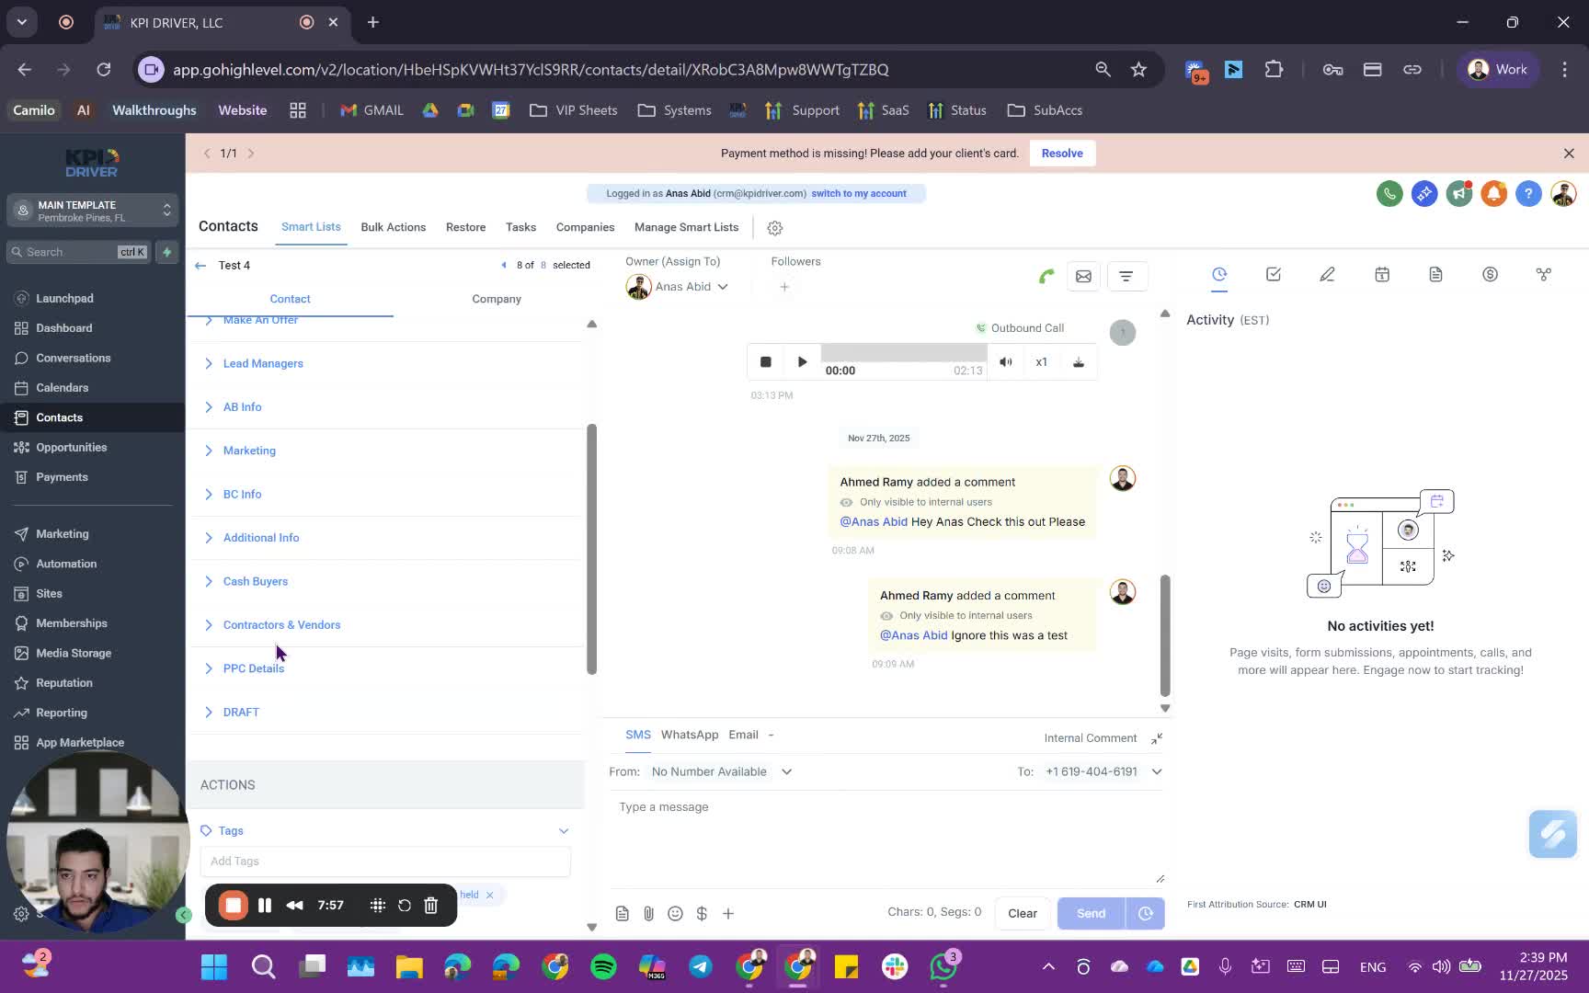Expand the DRAFT section
1589x993 pixels.
point(241,713)
